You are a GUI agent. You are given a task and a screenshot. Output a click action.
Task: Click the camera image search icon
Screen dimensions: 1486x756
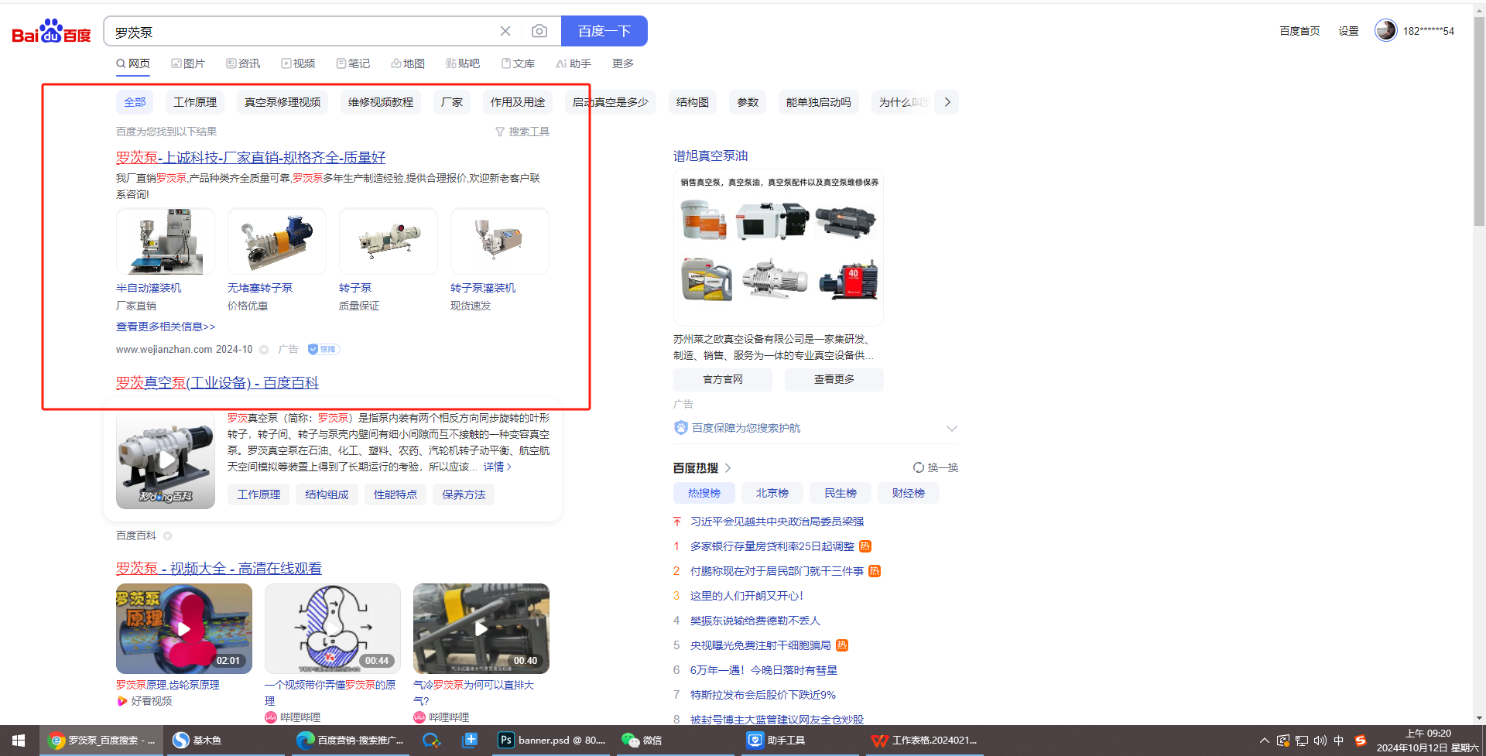coord(539,31)
